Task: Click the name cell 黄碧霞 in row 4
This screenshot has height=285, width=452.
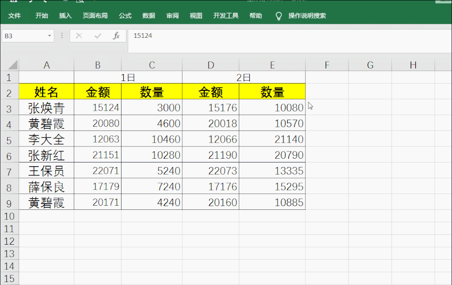Action: 46,123
